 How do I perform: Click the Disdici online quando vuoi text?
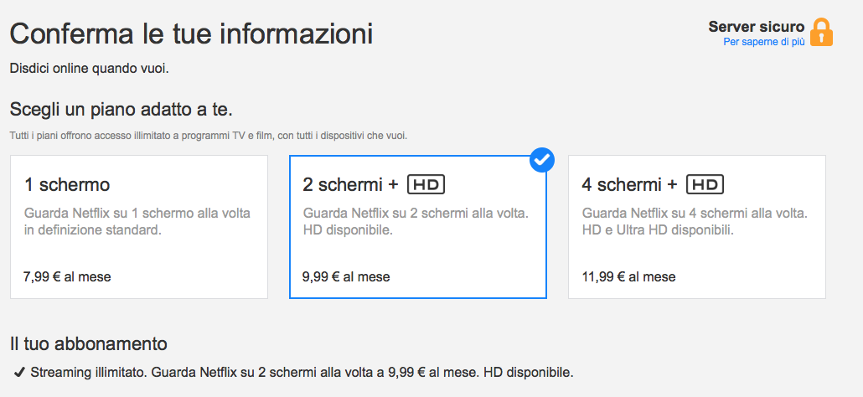pos(89,68)
